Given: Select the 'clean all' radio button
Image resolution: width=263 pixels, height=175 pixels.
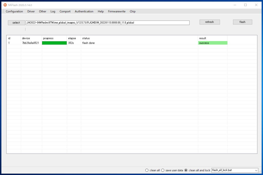Looking at the screenshot, I should 147,170.
